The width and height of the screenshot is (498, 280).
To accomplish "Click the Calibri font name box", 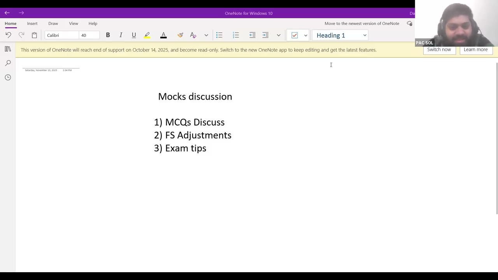I will [x=61, y=35].
